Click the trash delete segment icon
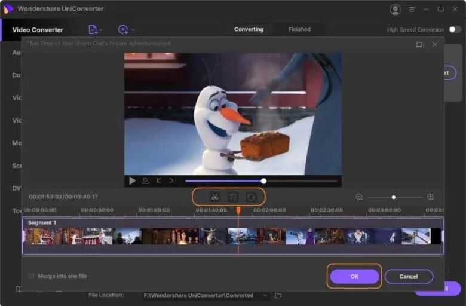The height and width of the screenshot is (306, 466). [x=233, y=197]
